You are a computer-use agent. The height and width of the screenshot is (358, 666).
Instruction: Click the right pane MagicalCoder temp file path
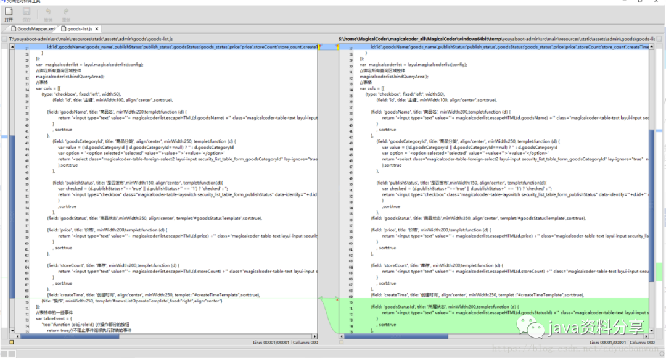(x=496, y=39)
